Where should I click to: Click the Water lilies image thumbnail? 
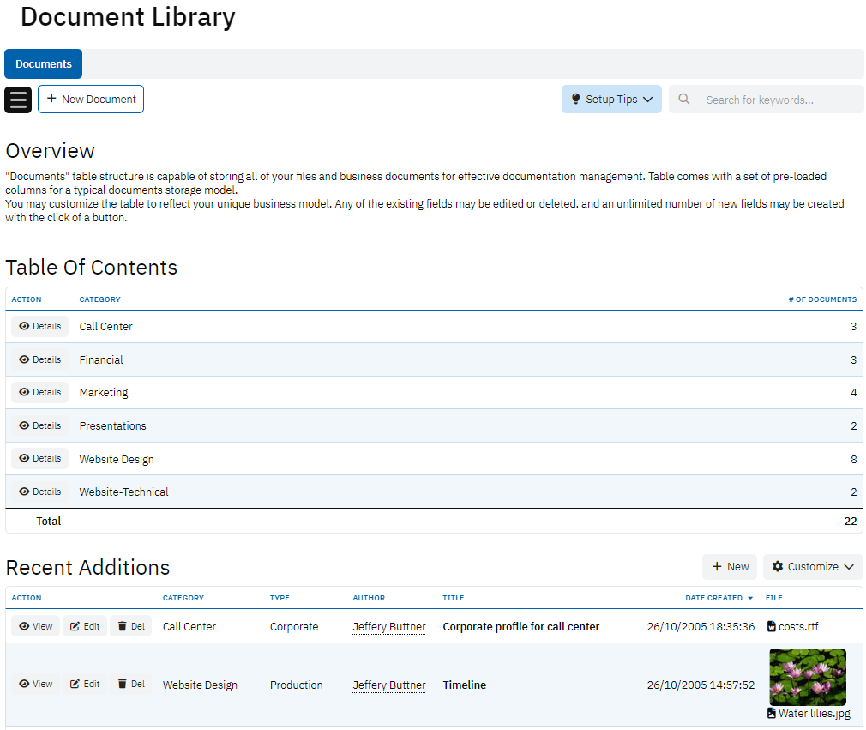tap(807, 677)
